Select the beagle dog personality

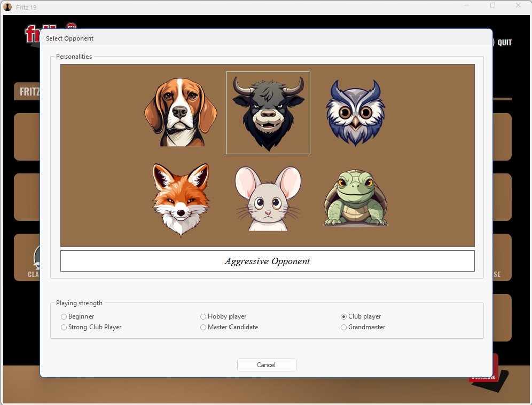[x=181, y=112]
